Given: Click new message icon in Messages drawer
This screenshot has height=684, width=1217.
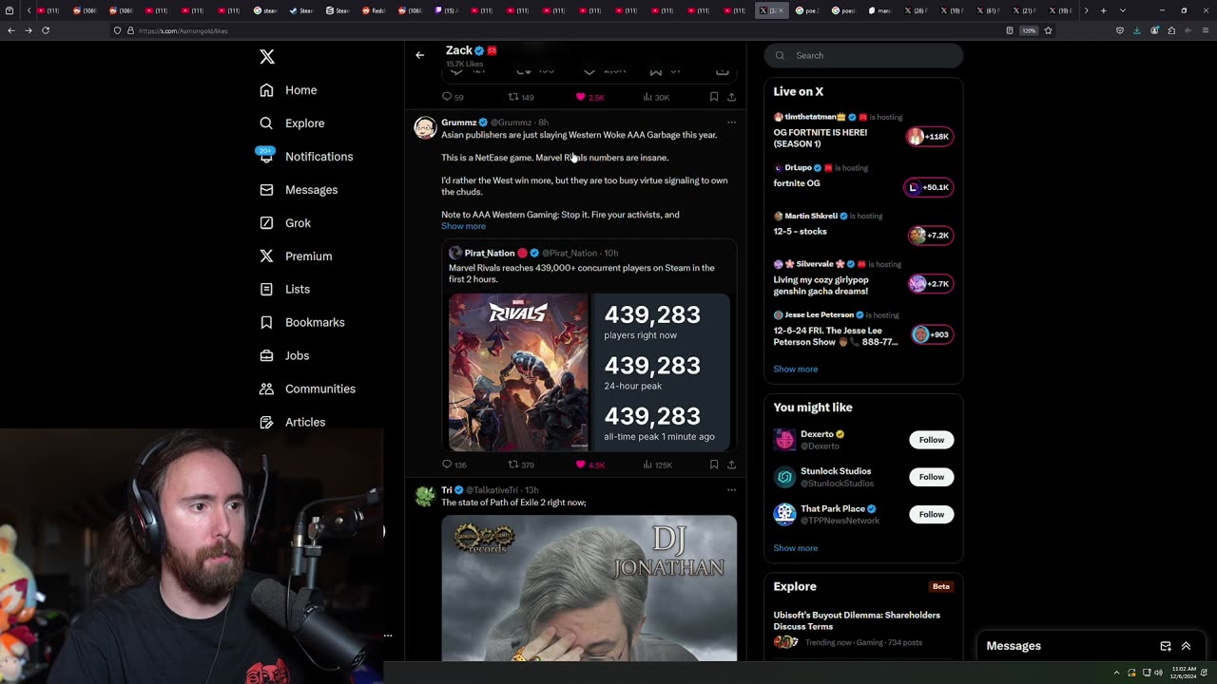Looking at the screenshot, I should point(1166,646).
